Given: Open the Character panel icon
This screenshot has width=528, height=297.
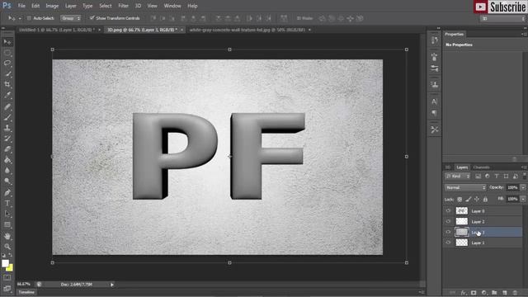Looking at the screenshot, I should click(435, 101).
